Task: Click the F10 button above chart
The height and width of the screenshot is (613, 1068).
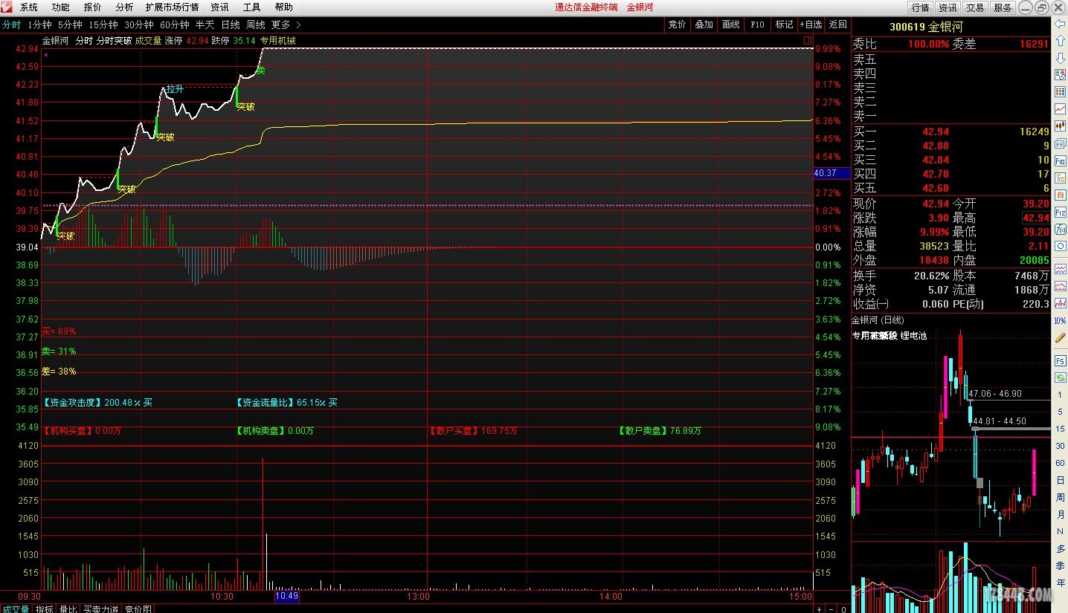Action: (758, 25)
